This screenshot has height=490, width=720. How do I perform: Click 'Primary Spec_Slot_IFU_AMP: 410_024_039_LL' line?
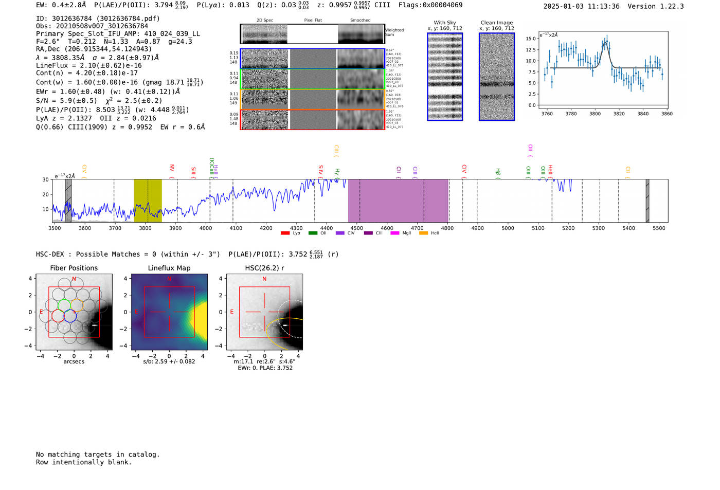[x=118, y=34]
